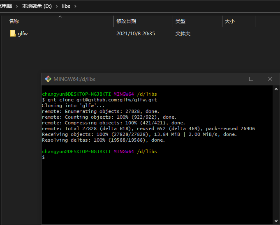280x225 pixels.
Task: Click the Enumerating objects output line
Action: point(100,111)
